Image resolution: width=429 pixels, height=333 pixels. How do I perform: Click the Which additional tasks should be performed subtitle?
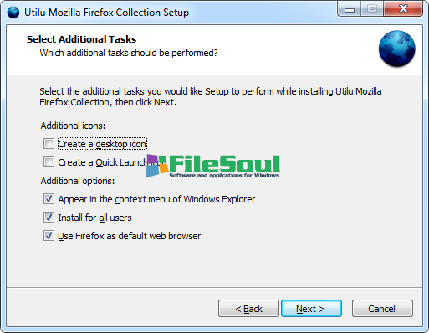[129, 53]
